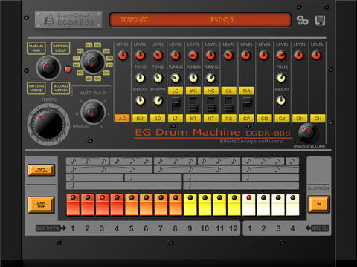Select the MT mid tom label in bottom row
This screenshot has width=357, height=267.
coord(193,119)
